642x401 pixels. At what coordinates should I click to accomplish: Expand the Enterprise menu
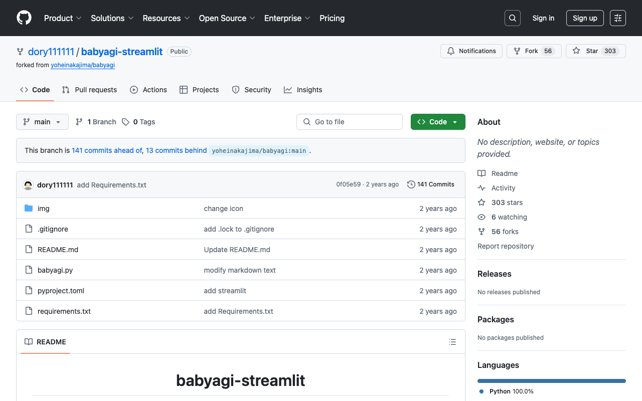287,18
